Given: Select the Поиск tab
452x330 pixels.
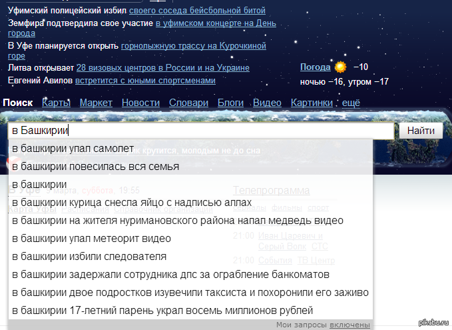Looking at the screenshot, I should 17,103.
